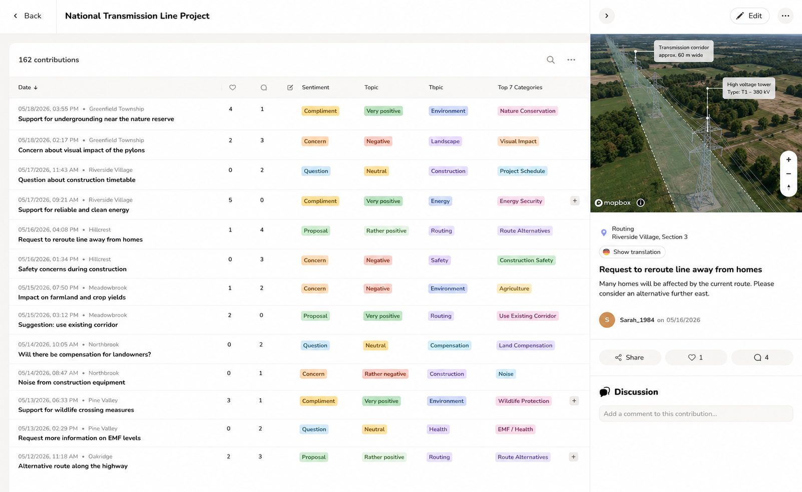Viewport: 802px width, 492px height.
Task: Collapse the detail side panel chevron
Action: pos(607,16)
